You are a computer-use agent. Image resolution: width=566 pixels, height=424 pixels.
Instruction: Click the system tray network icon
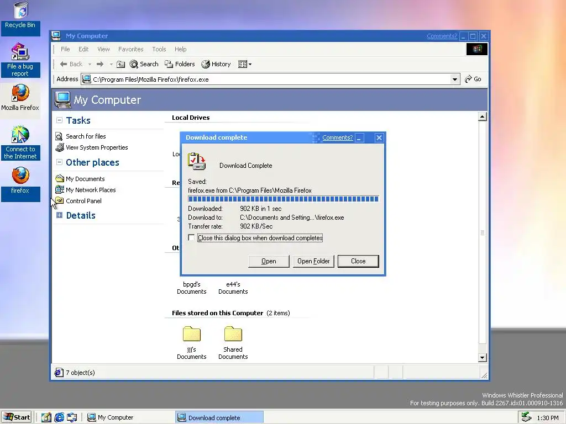(x=527, y=417)
